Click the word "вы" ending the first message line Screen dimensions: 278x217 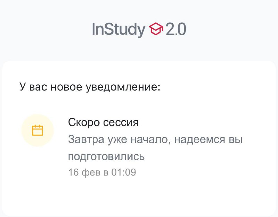click(x=236, y=140)
